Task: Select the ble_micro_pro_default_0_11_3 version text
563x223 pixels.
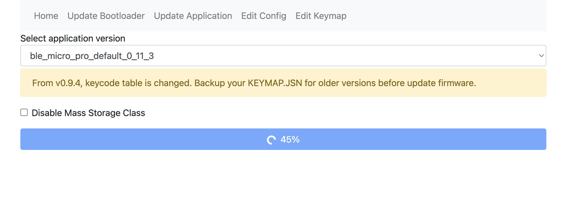Action: [x=92, y=56]
